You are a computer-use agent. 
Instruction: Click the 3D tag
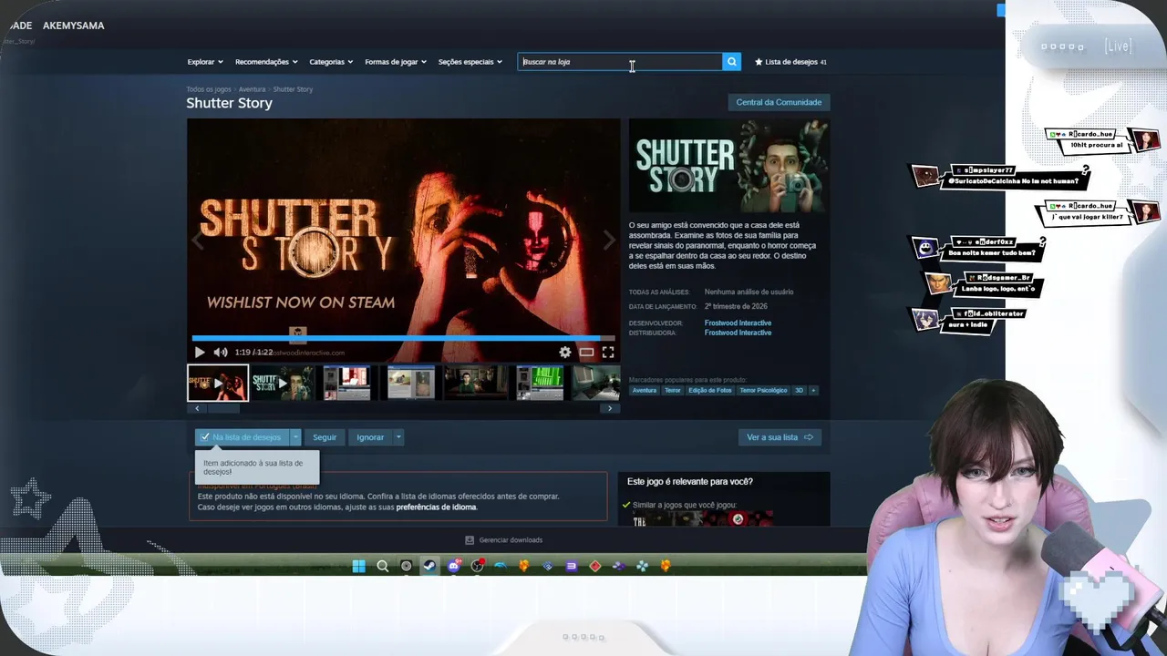799,390
